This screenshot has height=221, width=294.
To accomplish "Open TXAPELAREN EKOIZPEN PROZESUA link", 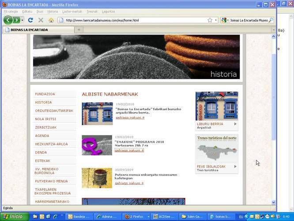I will [53, 191].
